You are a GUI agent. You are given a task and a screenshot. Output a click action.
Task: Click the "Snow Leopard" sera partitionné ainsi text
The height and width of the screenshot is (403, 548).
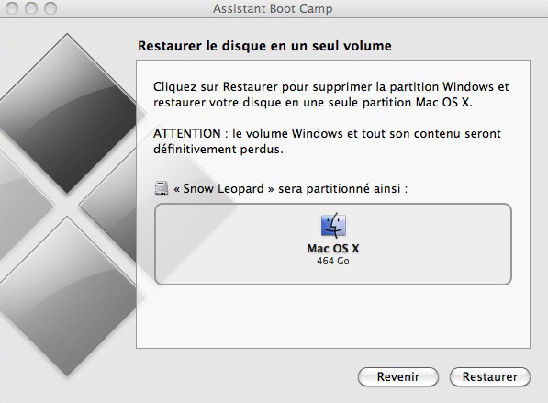(290, 189)
